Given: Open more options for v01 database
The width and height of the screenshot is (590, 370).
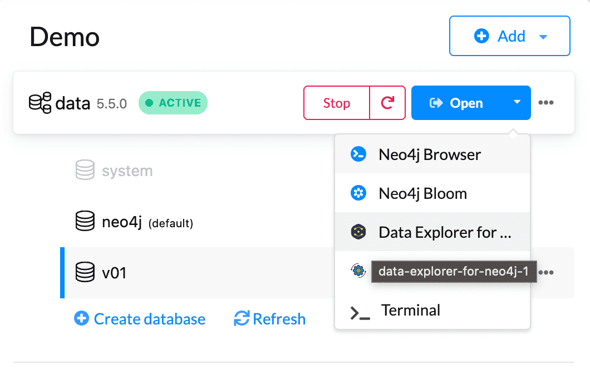Looking at the screenshot, I should [546, 272].
